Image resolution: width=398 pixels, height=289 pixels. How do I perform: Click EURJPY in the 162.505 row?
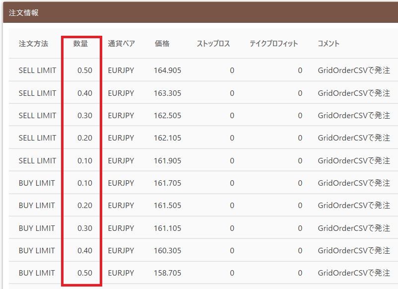(x=121, y=116)
